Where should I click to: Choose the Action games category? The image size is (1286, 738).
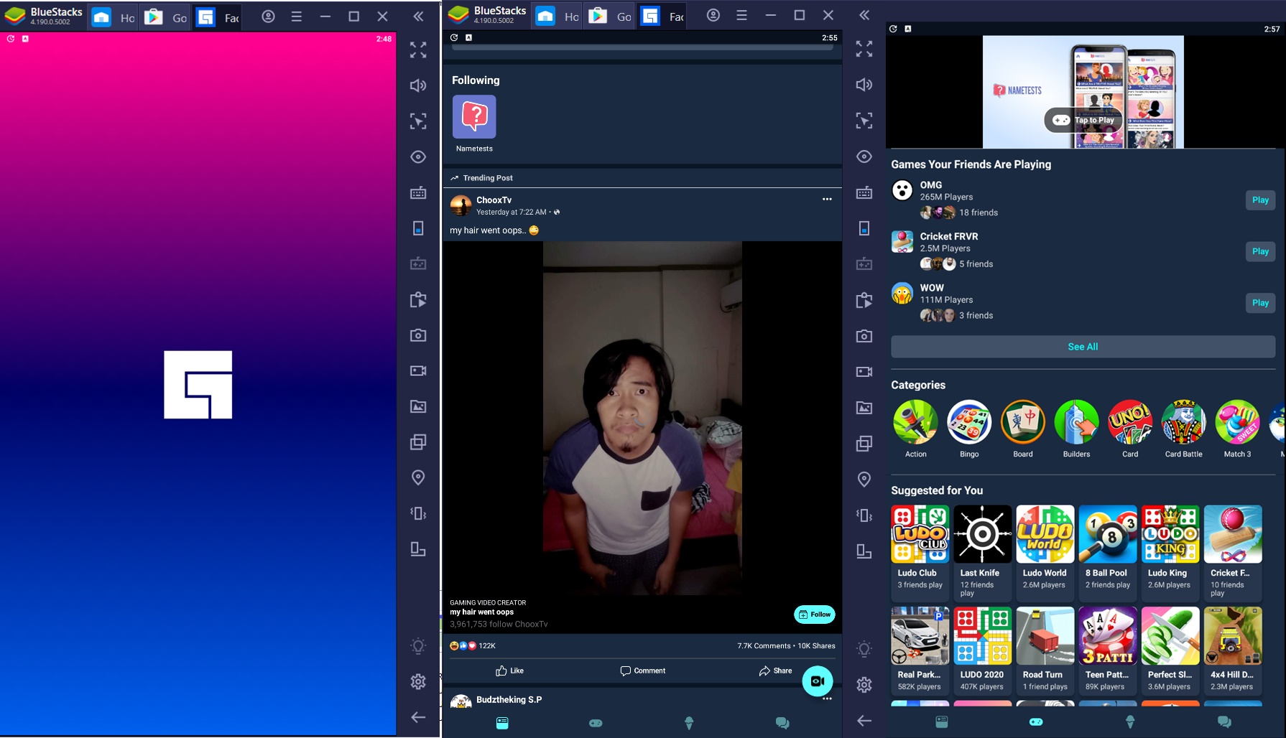pos(915,429)
